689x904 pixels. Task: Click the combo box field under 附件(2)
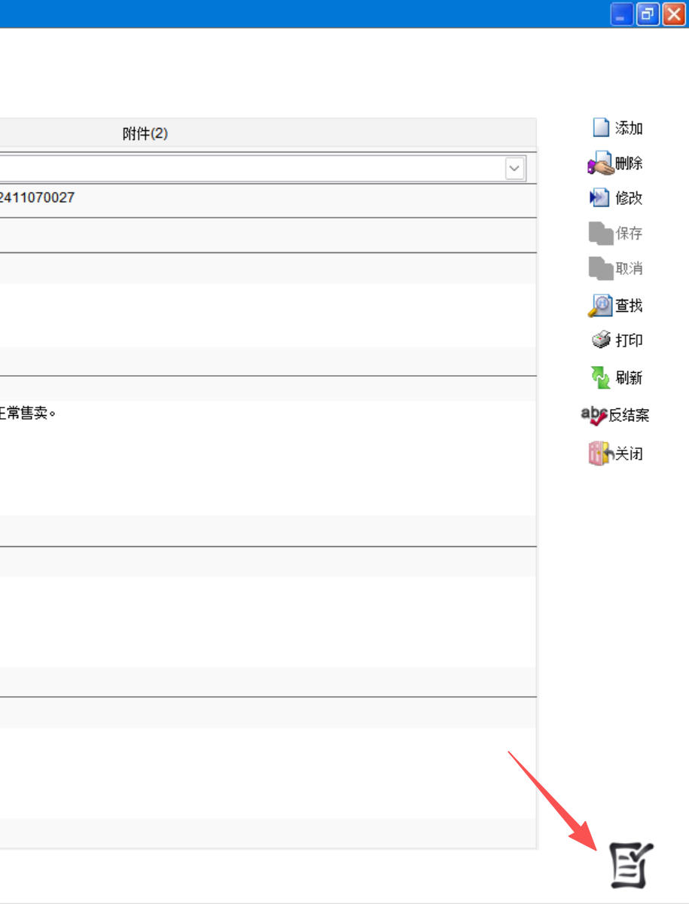pos(248,169)
